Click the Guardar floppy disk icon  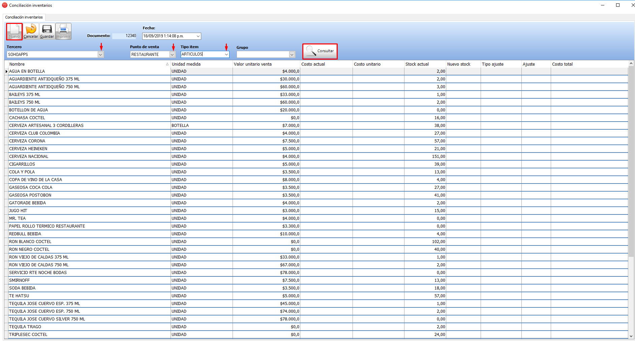(47, 29)
